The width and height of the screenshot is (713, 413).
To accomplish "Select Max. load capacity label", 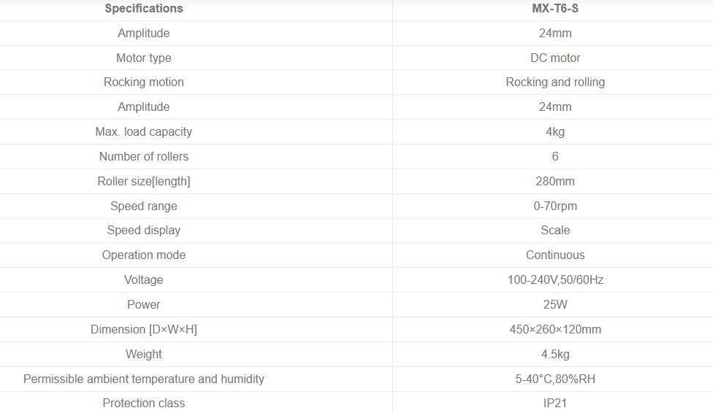I will (x=144, y=132).
